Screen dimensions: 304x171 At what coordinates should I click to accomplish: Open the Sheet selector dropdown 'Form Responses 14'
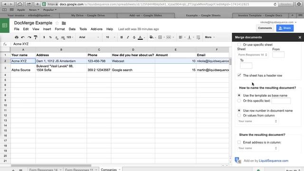(x=253, y=55)
